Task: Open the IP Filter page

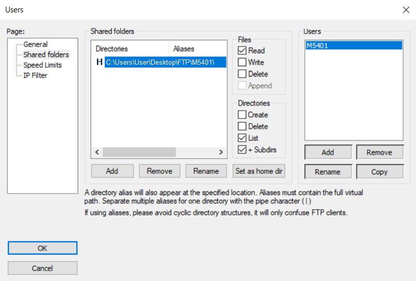Action: tap(35, 76)
